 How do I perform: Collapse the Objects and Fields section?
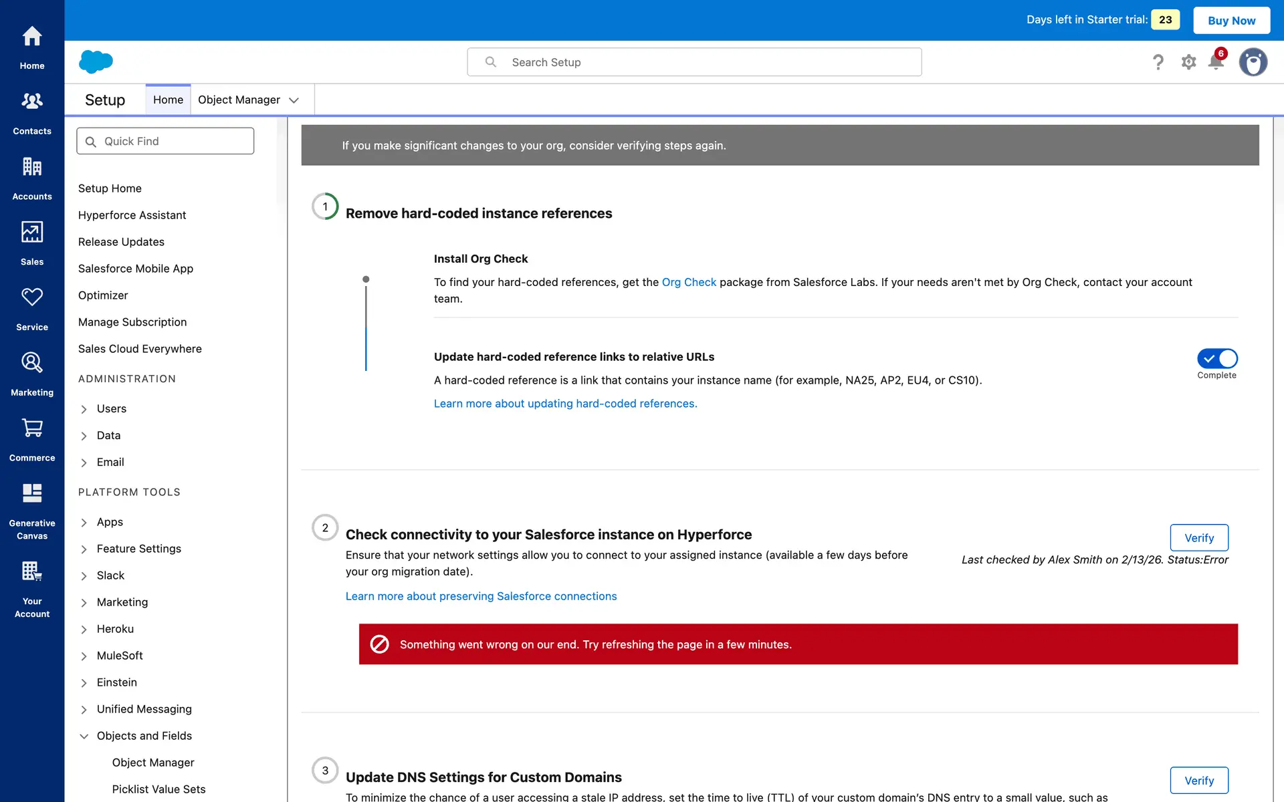(84, 736)
